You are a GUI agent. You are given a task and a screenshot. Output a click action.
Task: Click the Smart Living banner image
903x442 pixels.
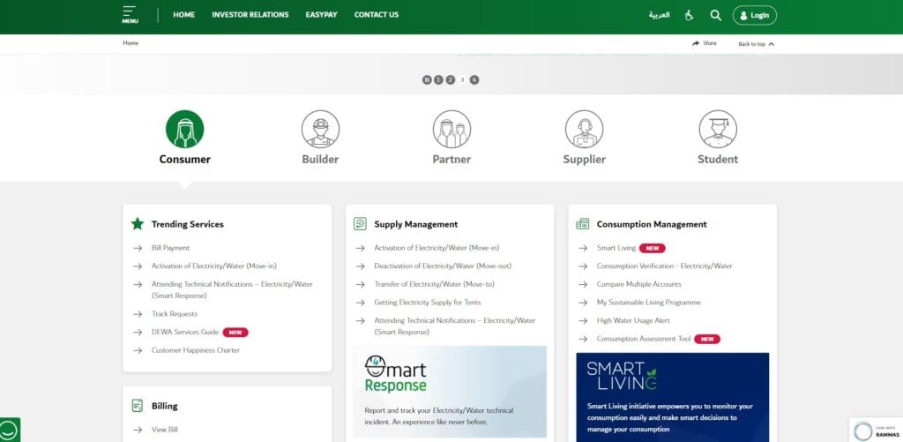672,397
